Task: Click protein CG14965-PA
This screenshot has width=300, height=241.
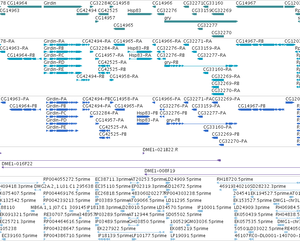Action: point(129,106)
